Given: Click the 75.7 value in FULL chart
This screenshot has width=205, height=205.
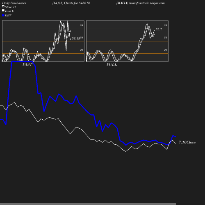Looking at the screenshot, I should (159, 29).
